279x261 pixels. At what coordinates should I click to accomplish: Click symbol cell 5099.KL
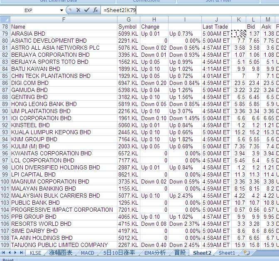tap(129, 34)
